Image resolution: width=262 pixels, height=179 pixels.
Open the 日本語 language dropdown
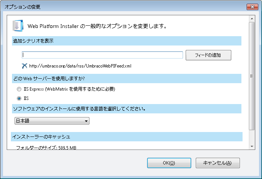pyautogui.click(x=52, y=121)
